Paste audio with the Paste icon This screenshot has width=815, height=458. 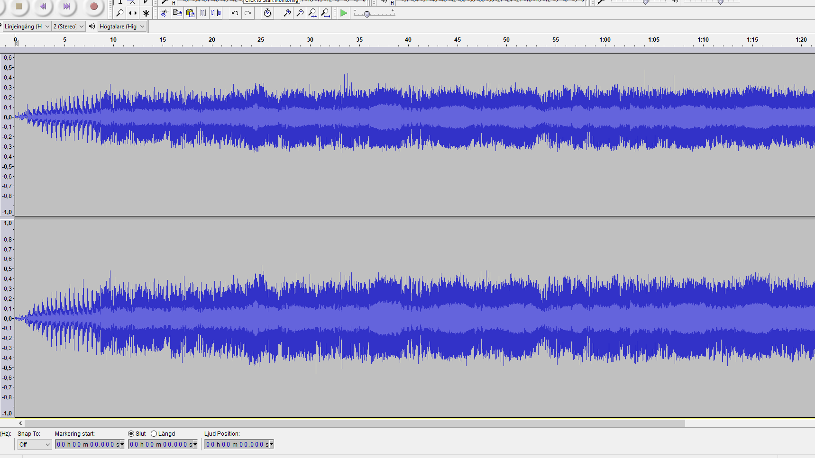point(190,13)
